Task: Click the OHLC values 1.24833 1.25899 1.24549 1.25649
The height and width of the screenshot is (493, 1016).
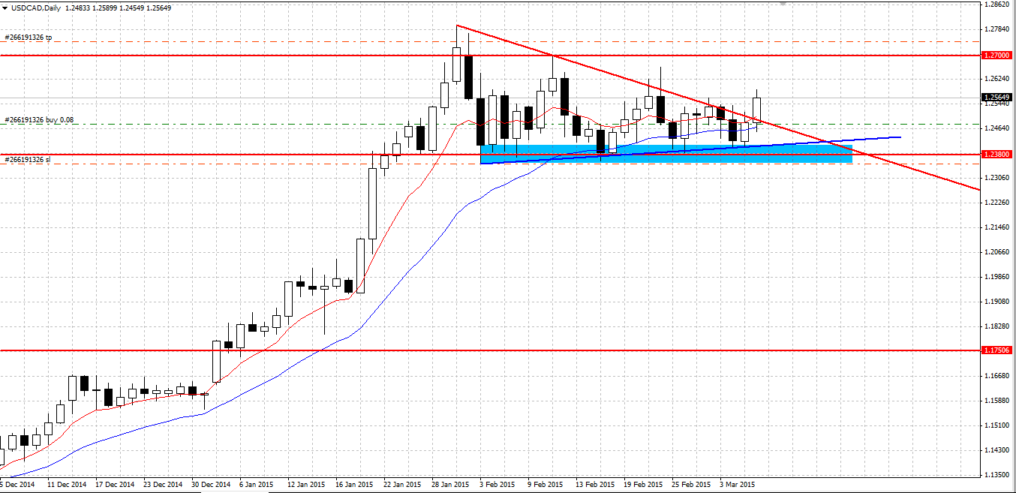Action: pyautogui.click(x=119, y=8)
